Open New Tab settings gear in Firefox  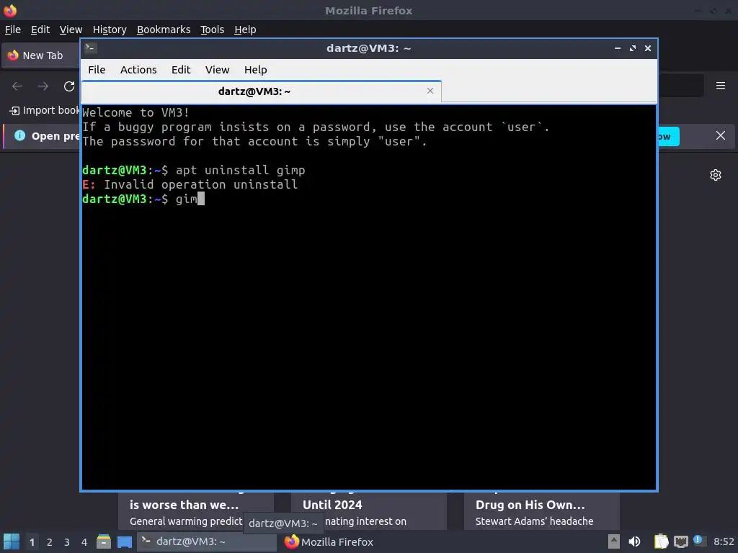click(x=716, y=175)
